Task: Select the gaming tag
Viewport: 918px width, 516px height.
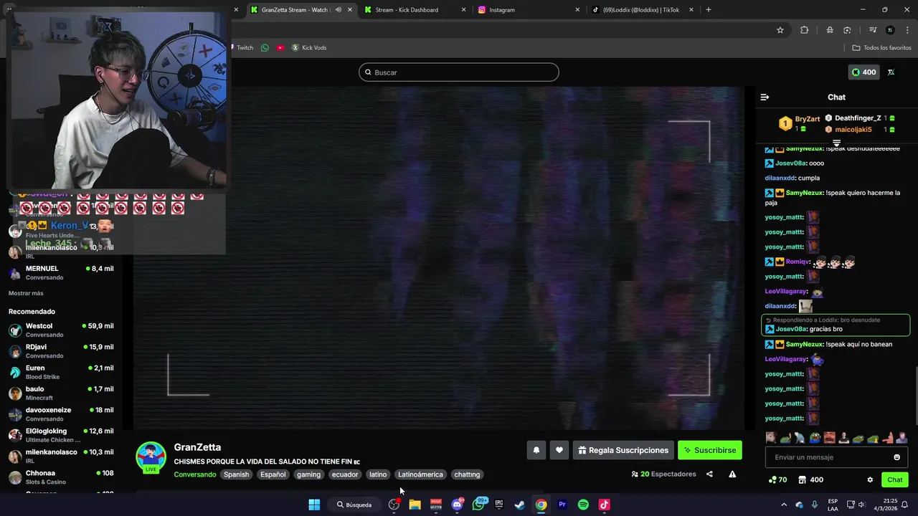Action: (x=308, y=474)
